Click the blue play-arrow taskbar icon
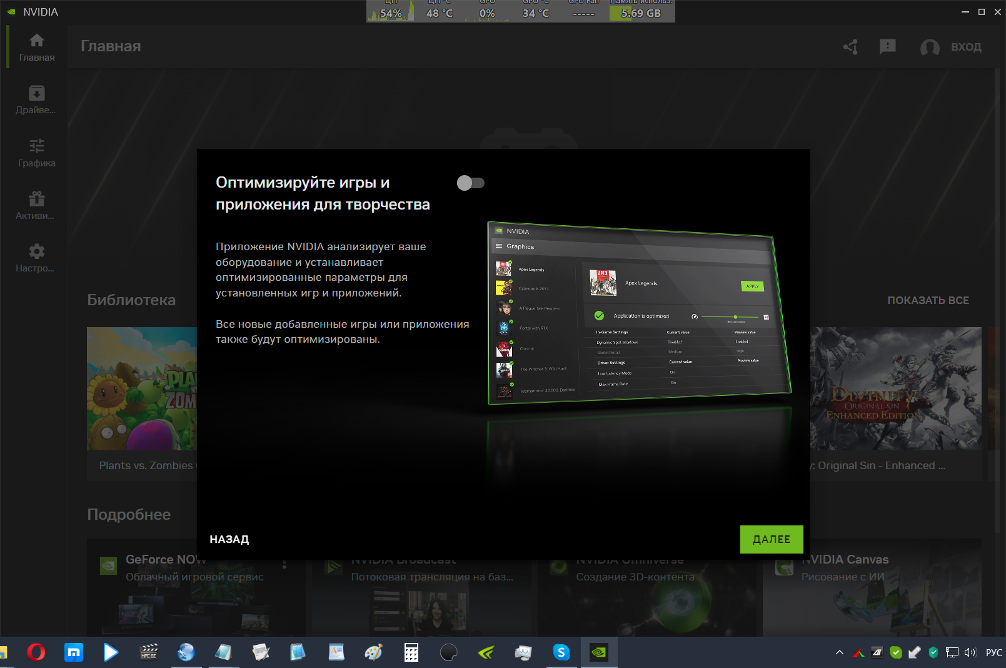 [x=111, y=652]
